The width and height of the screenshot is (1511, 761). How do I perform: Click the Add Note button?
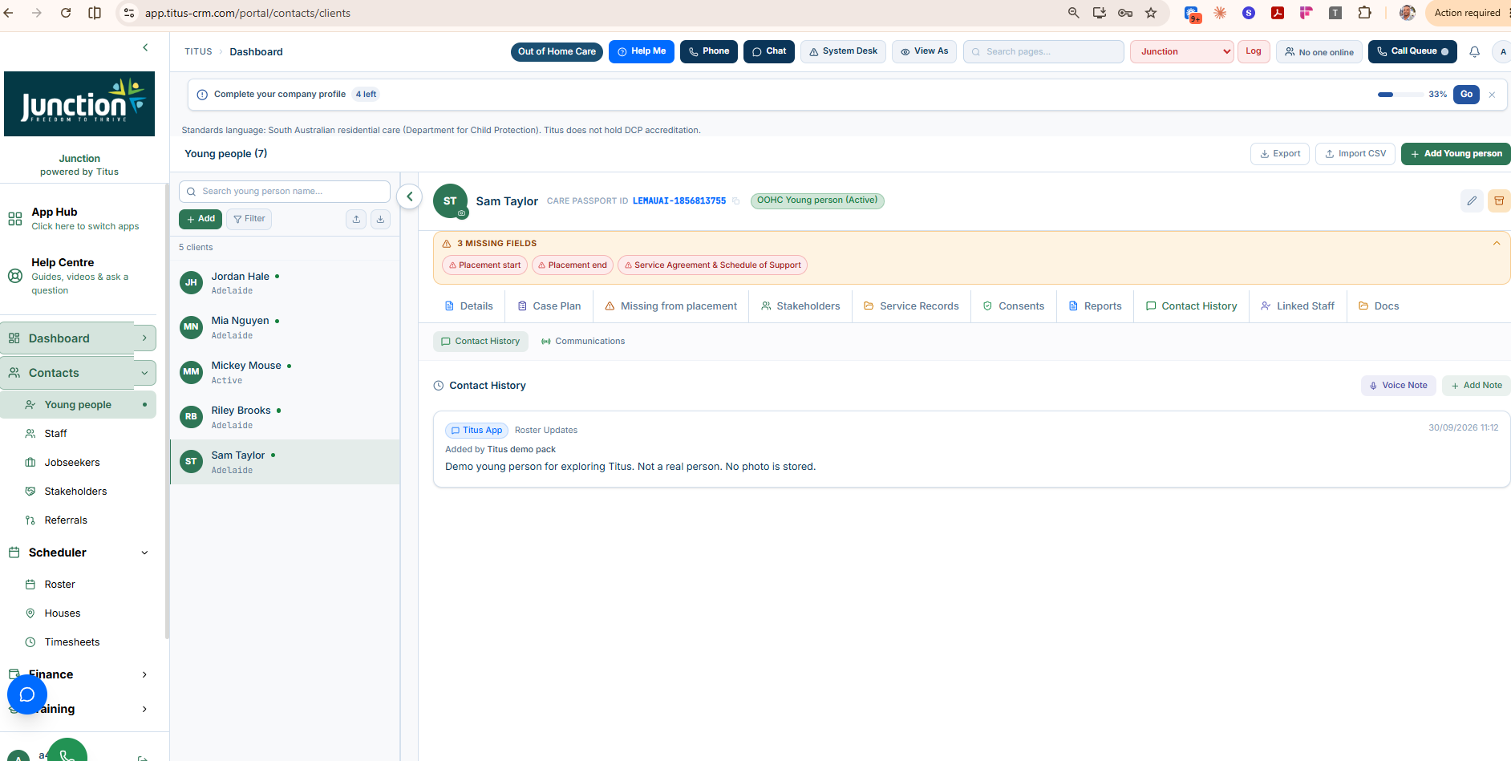point(1476,386)
